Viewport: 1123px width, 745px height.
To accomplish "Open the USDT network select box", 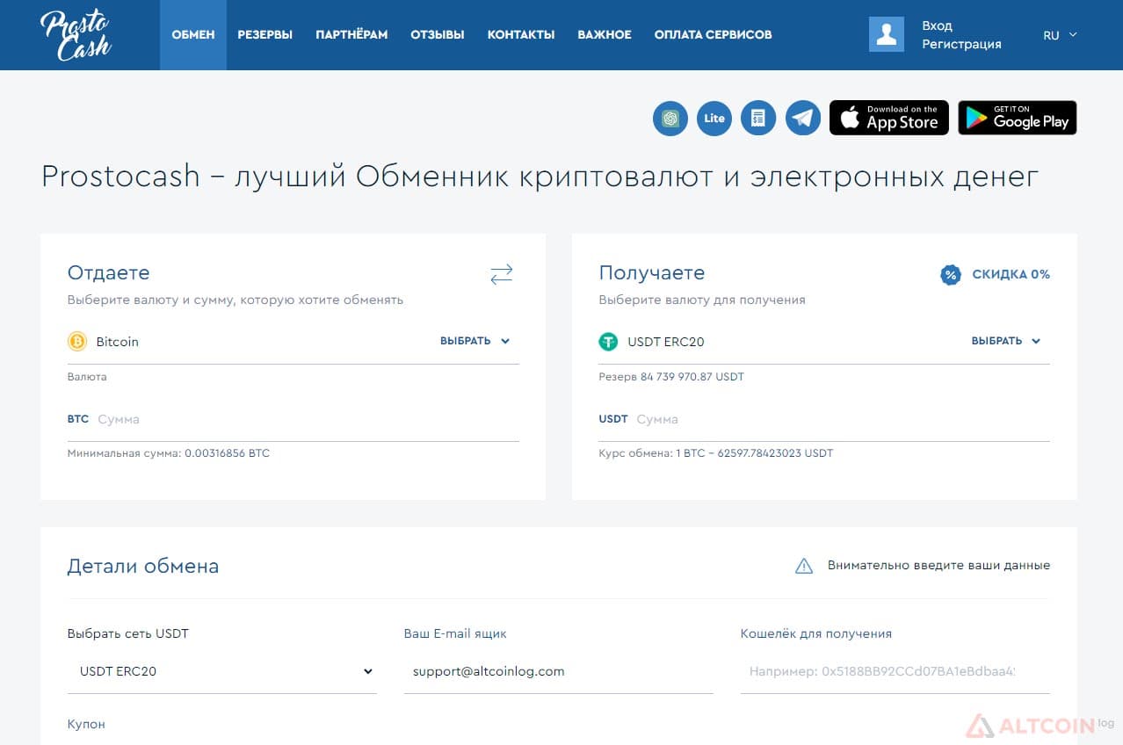I will [221, 671].
